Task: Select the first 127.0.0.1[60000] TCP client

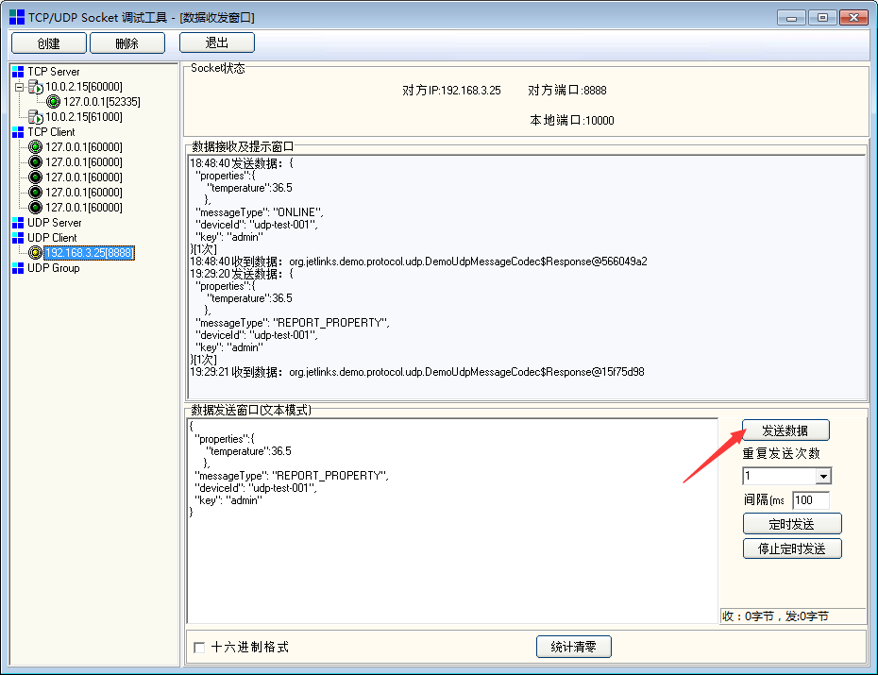Action: pyautogui.click(x=83, y=147)
